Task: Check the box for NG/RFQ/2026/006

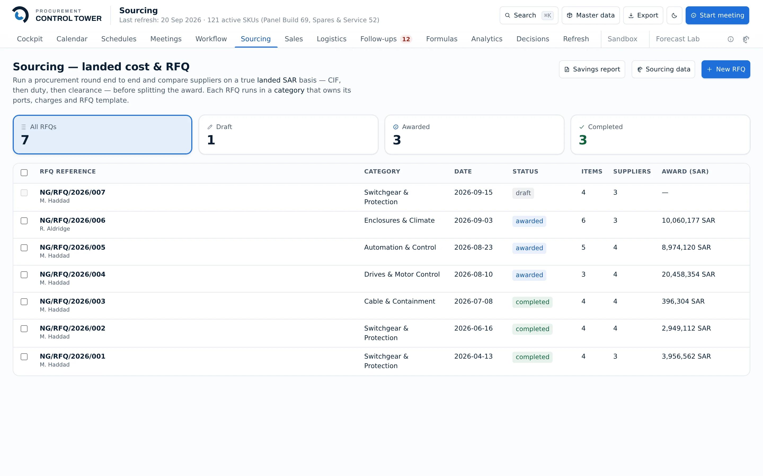Action: click(x=24, y=221)
